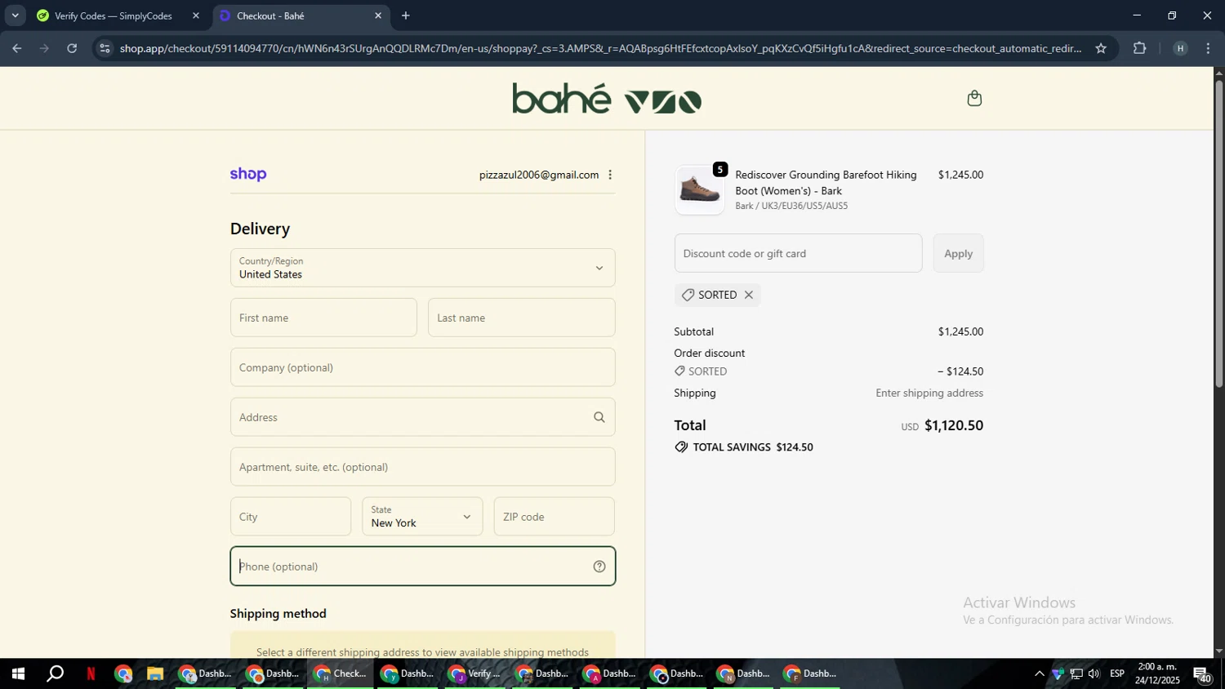Open Windows search from taskbar
Screen dimensions: 1225x689
point(55,673)
